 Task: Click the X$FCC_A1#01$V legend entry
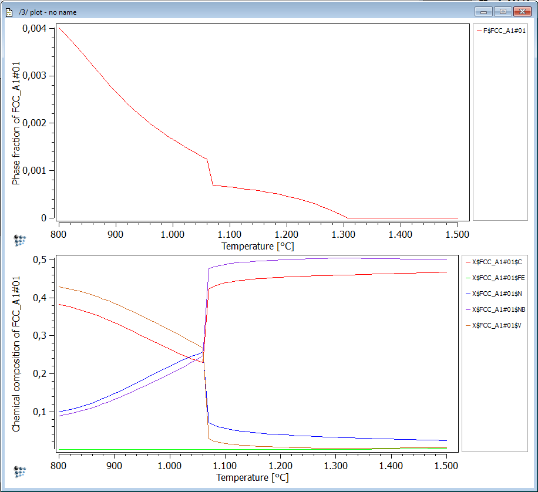(x=495, y=325)
